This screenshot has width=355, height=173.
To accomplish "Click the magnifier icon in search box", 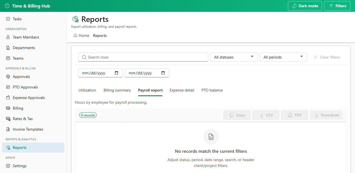I will coord(84,57).
